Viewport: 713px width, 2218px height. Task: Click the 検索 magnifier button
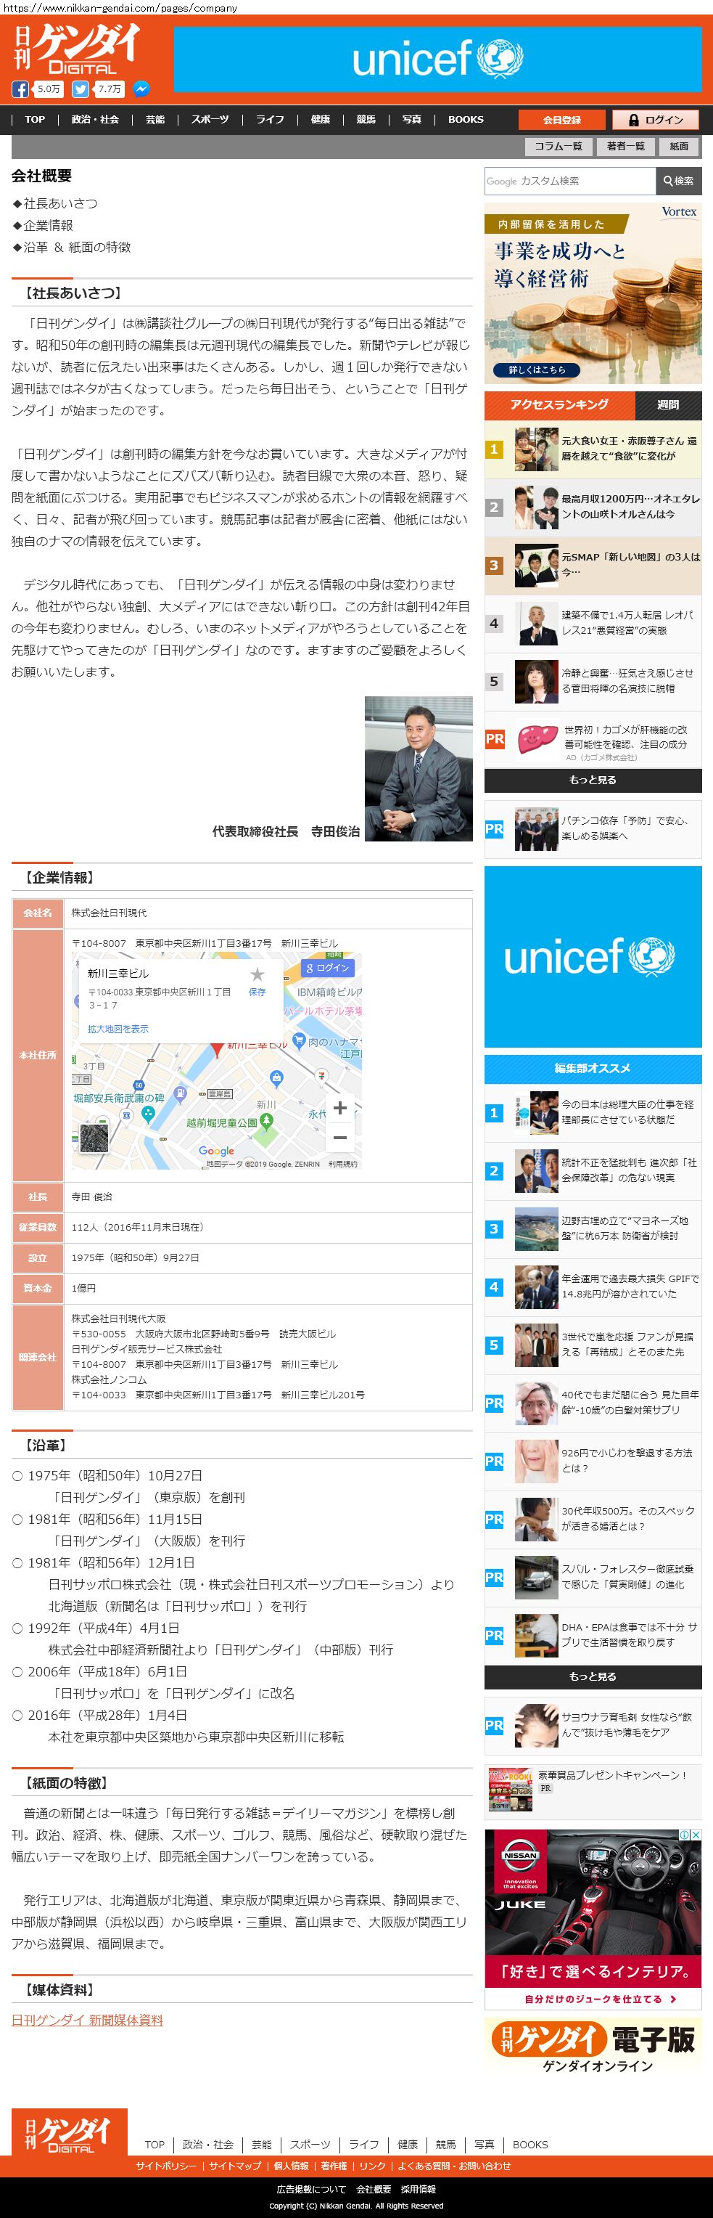(679, 181)
